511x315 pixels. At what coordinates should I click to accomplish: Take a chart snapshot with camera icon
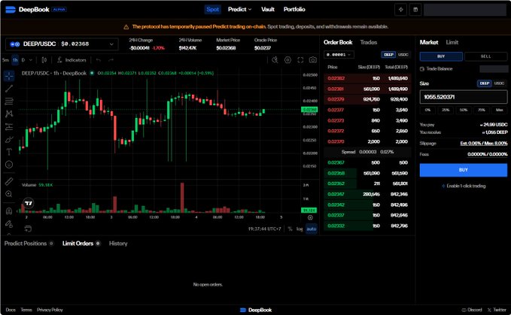(x=313, y=60)
